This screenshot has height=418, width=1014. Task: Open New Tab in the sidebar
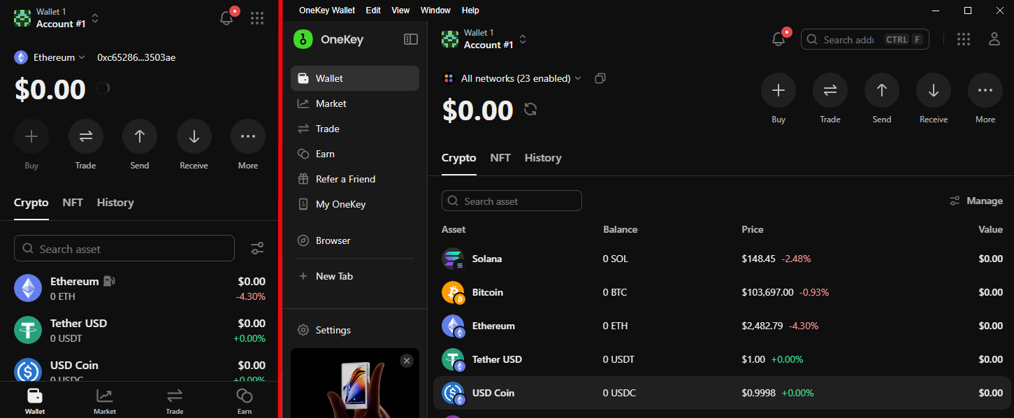point(355,276)
